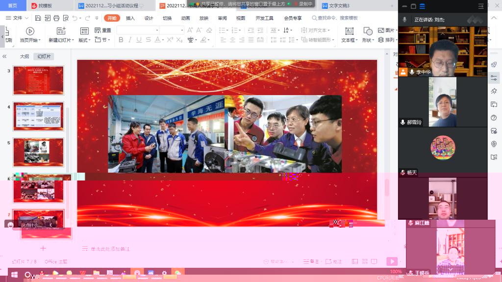Switch to slide sorter grid view icon

click(x=365, y=261)
